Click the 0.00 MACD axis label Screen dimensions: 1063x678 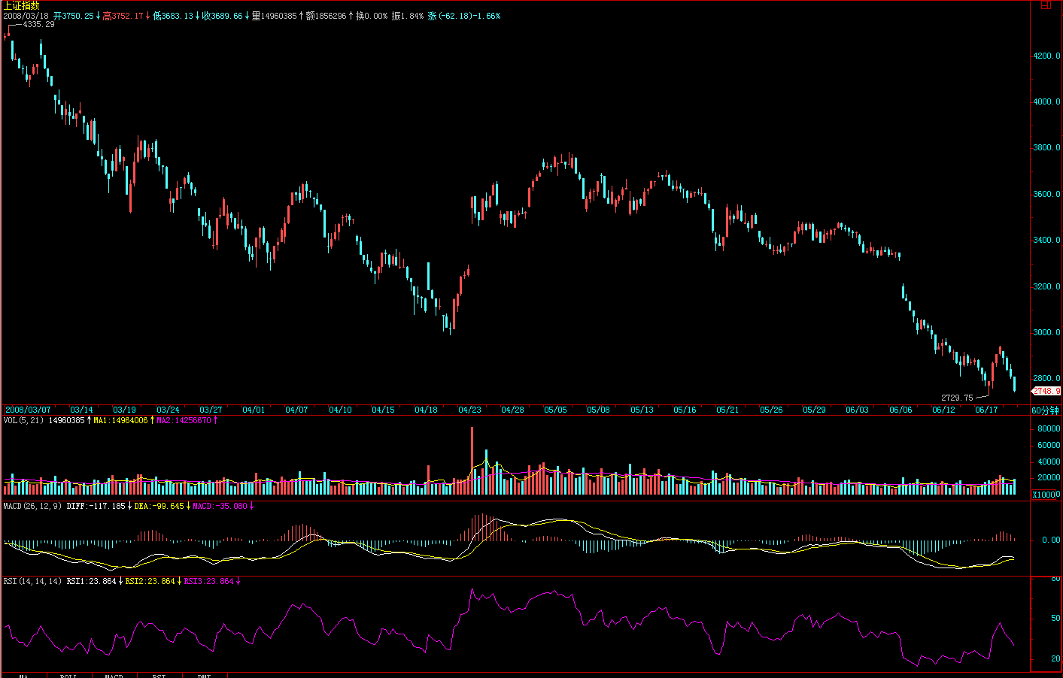coord(1051,540)
